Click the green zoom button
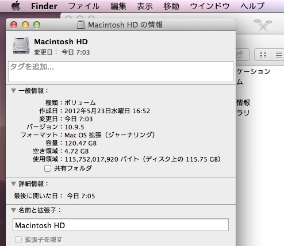 coord(37,25)
